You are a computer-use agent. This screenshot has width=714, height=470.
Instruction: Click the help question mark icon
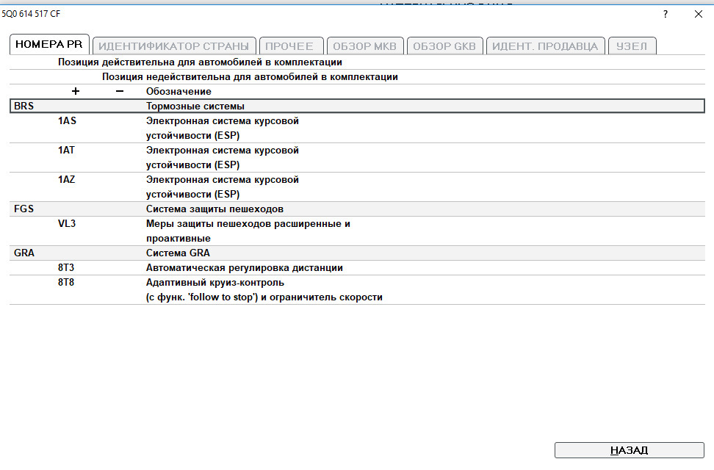(664, 13)
